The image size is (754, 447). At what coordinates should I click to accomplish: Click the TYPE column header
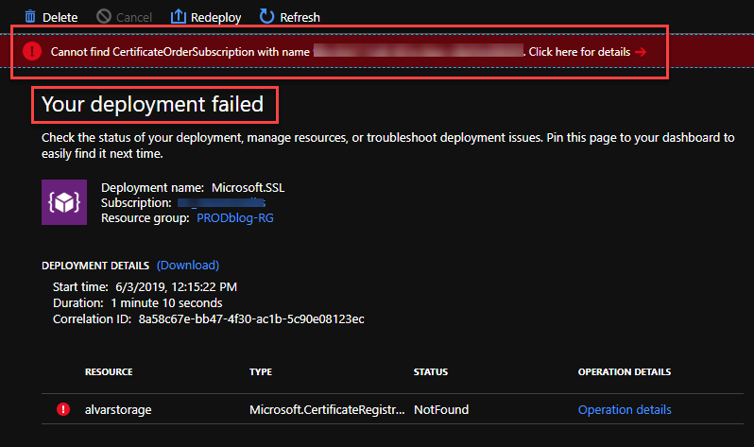[261, 372]
